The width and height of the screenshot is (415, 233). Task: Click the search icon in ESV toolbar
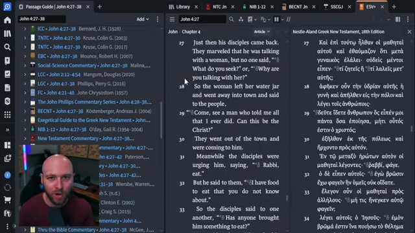click(231, 19)
